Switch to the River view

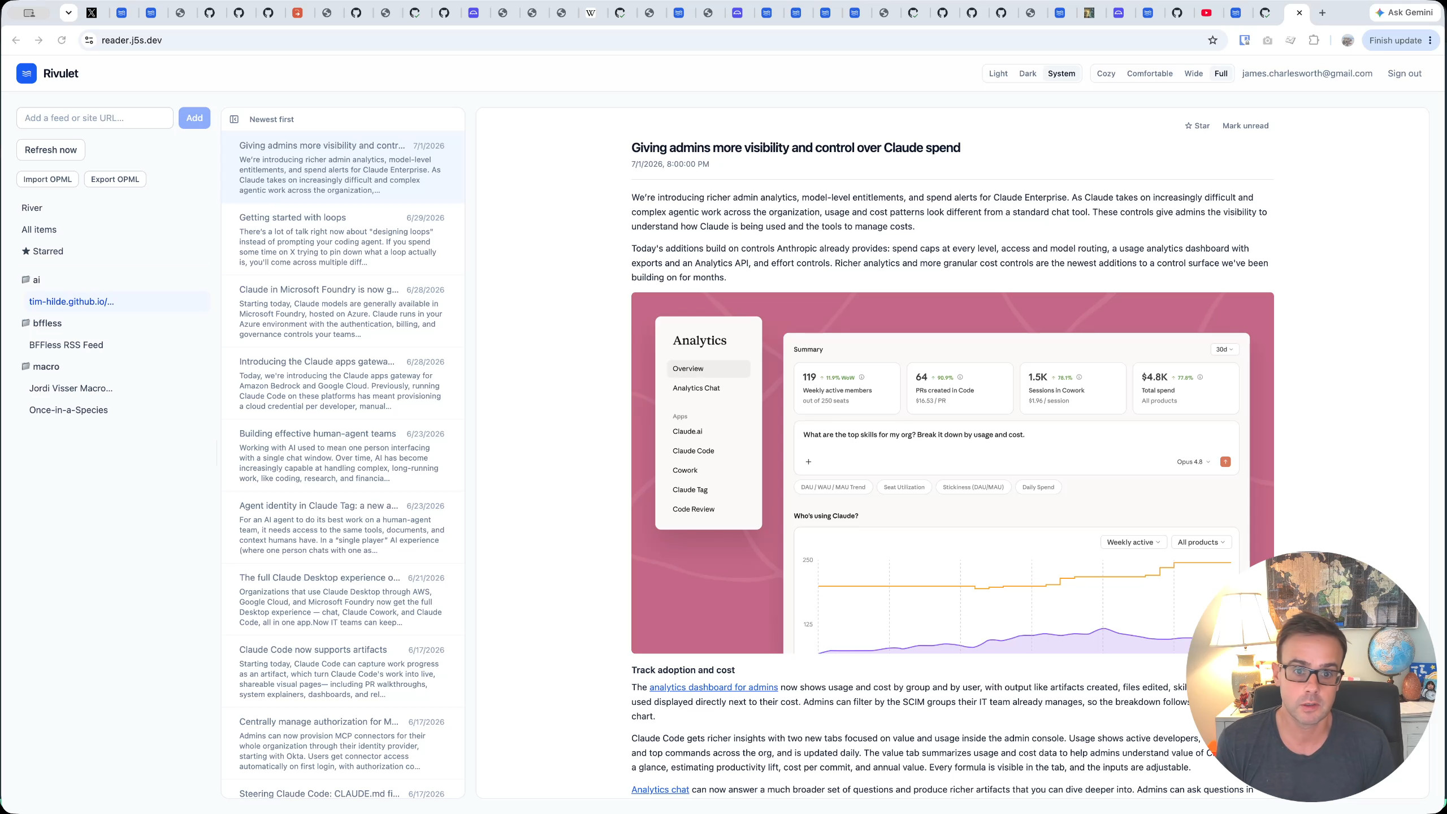[x=32, y=208]
